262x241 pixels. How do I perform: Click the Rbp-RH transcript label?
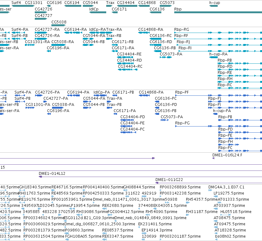[225, 79]
